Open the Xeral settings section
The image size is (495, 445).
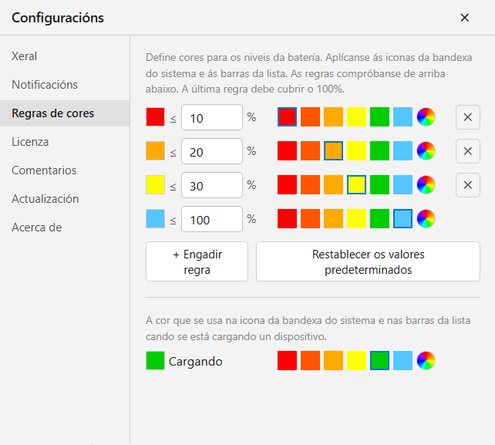pyautogui.click(x=65, y=56)
